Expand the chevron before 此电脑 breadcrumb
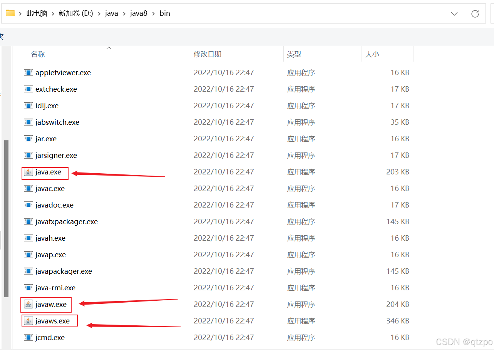 coord(20,13)
